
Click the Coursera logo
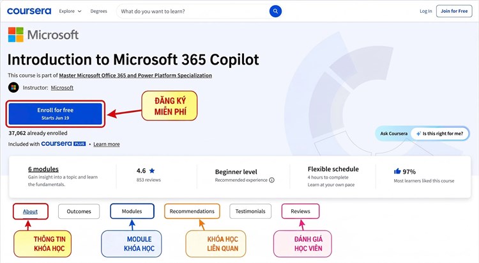click(x=29, y=11)
